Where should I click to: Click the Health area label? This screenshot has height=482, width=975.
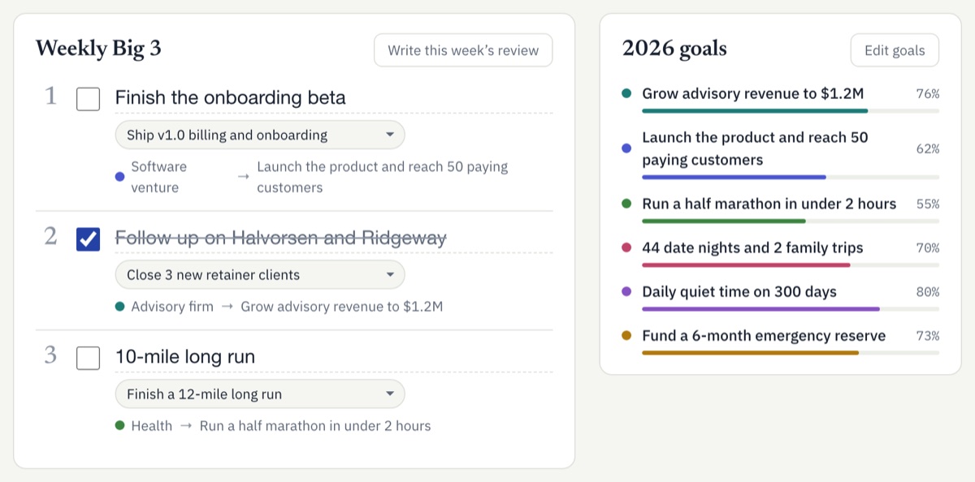[152, 425]
